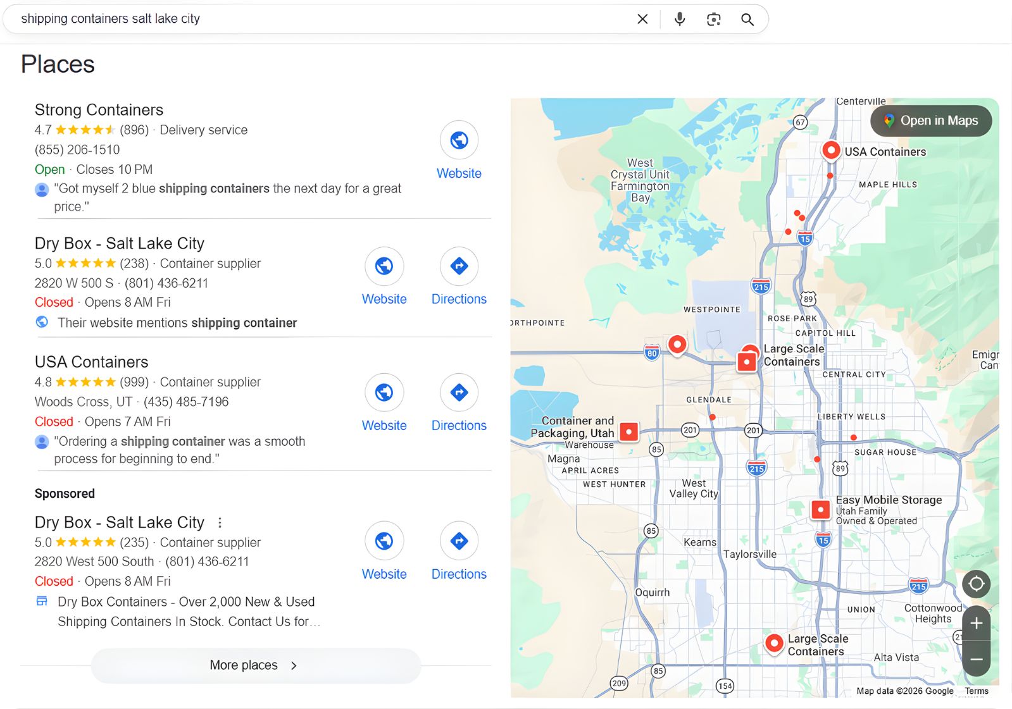Get directions icon for USA Containers listing
The width and height of the screenshot is (1012, 709).
point(459,392)
